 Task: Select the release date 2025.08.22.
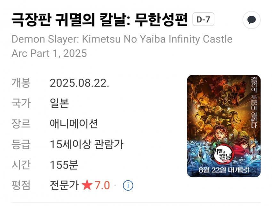coord(79,83)
